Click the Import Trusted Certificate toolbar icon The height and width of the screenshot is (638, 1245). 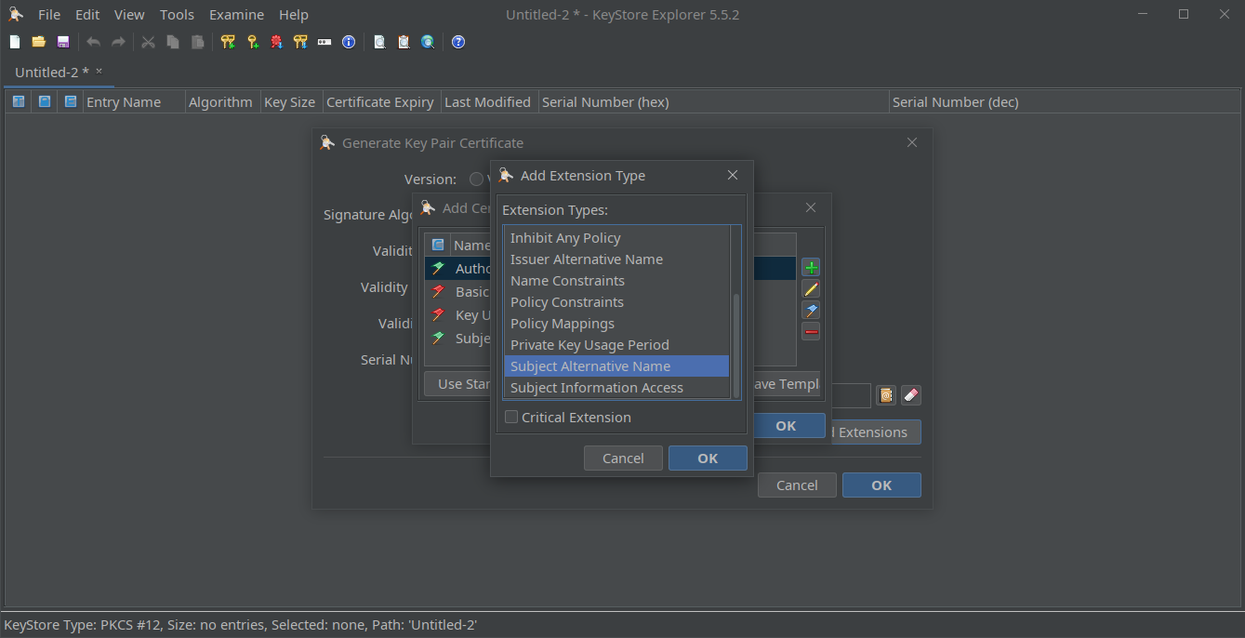(x=276, y=42)
